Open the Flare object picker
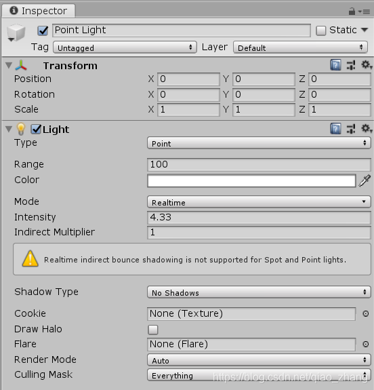The image size is (374, 390). pyautogui.click(x=366, y=345)
